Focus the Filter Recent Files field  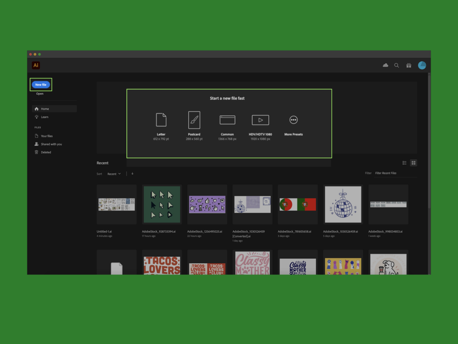[396, 173]
